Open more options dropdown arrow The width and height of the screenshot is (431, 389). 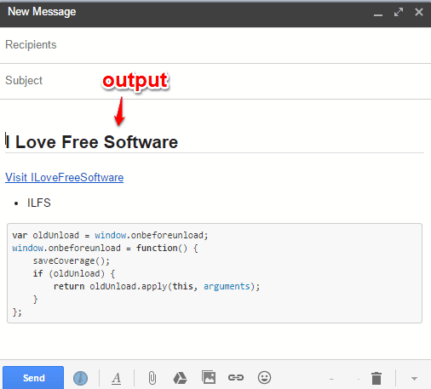click(414, 378)
